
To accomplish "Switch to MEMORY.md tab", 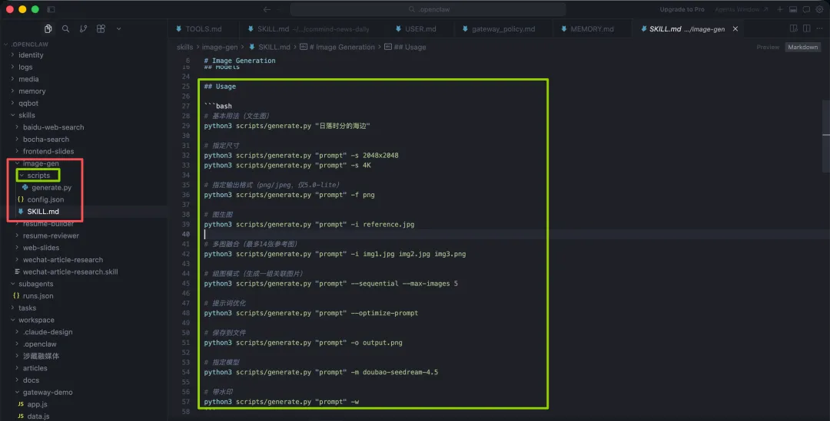I will pyautogui.click(x=592, y=29).
